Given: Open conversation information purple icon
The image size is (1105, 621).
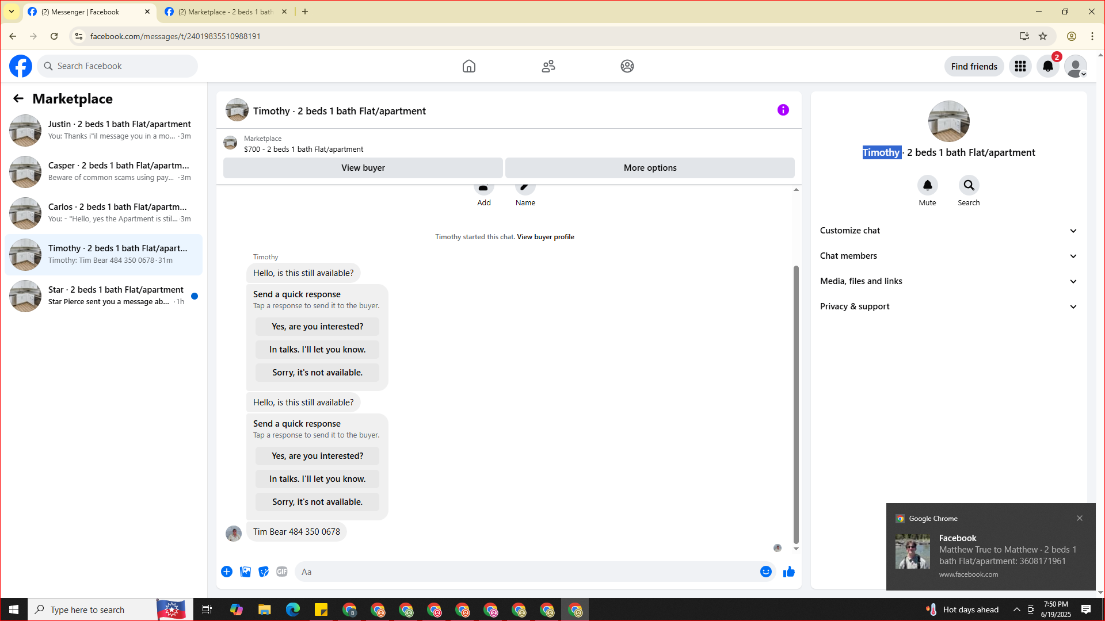Looking at the screenshot, I should 783,110.
